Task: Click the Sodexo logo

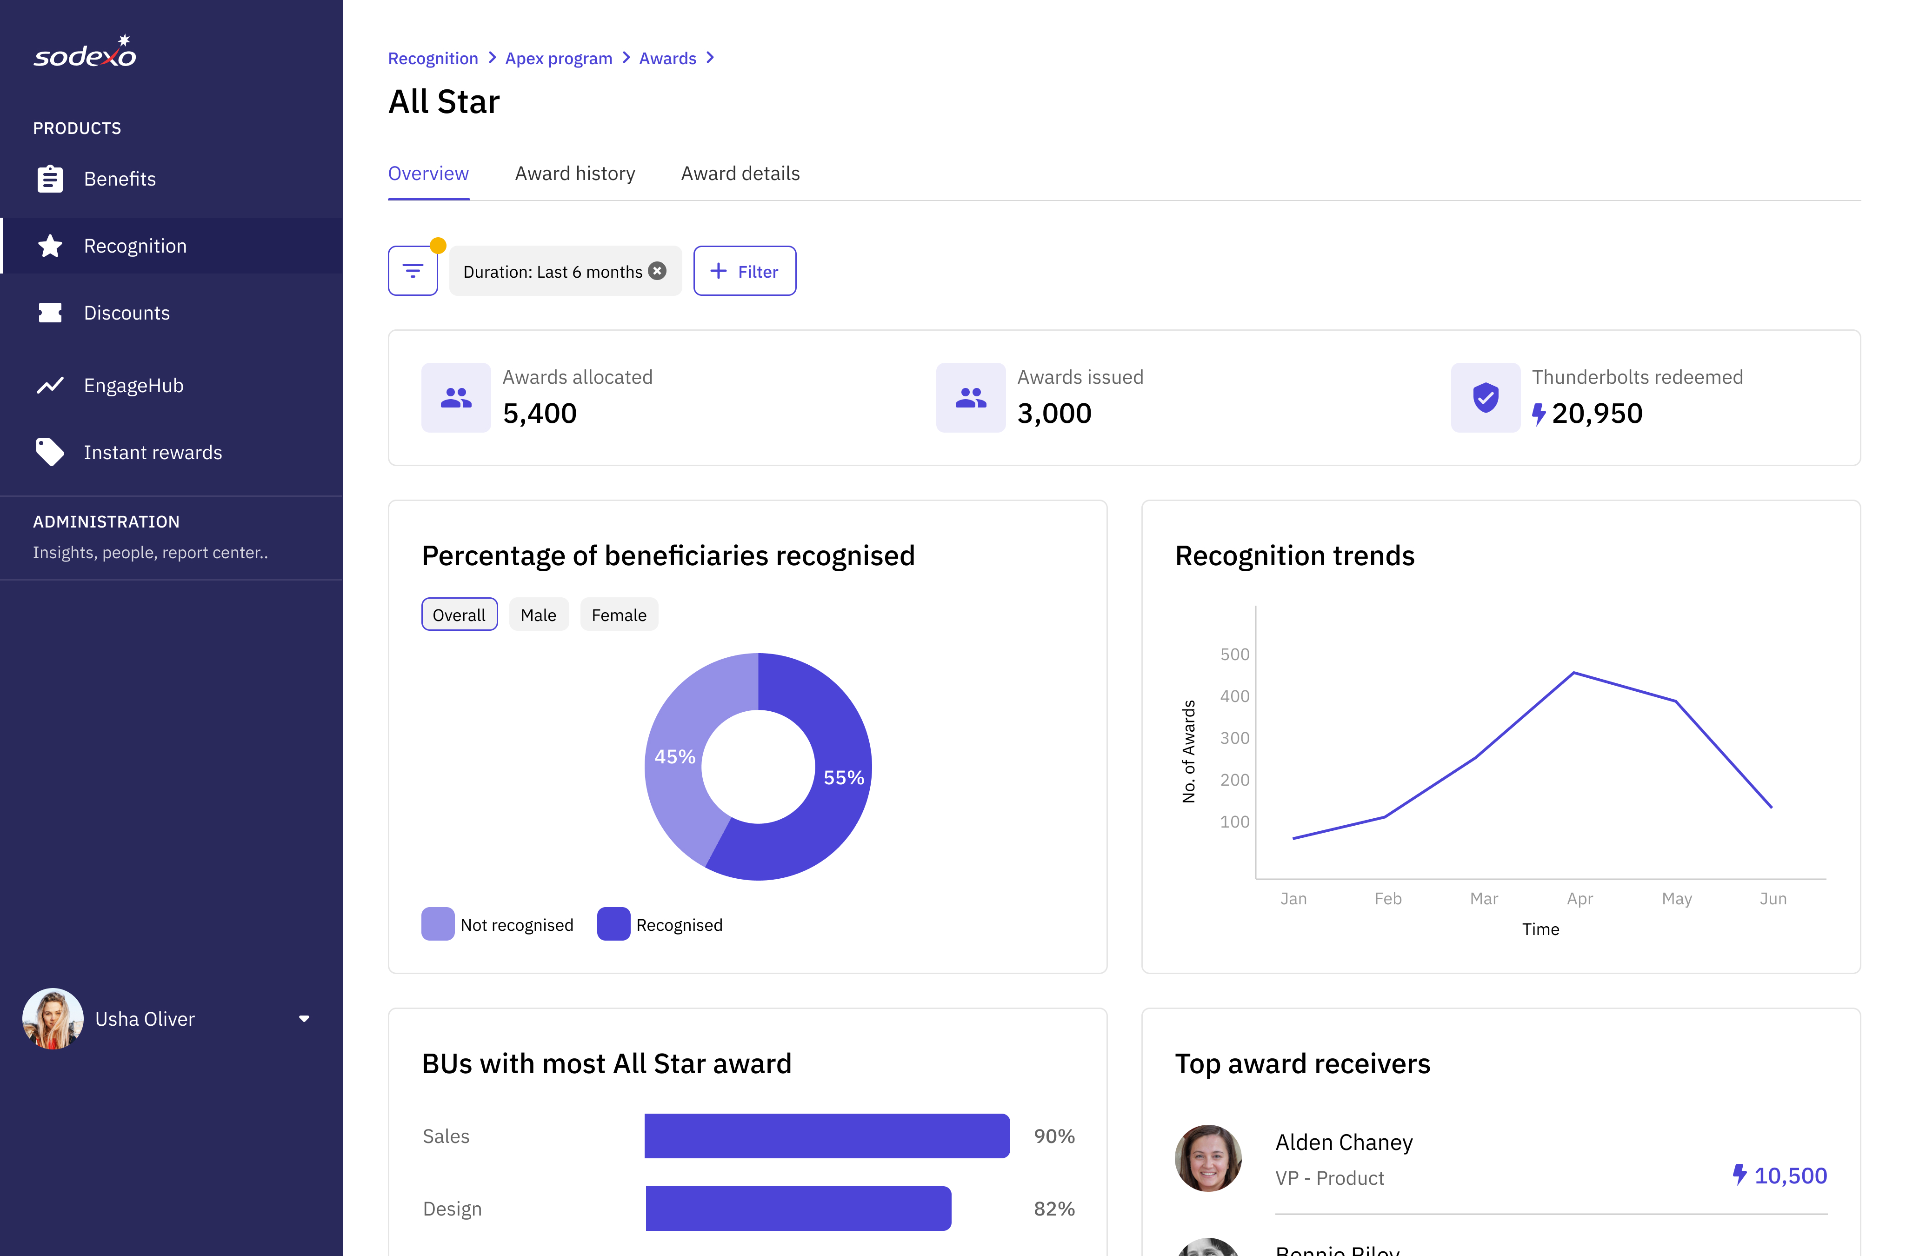Action: point(85,53)
